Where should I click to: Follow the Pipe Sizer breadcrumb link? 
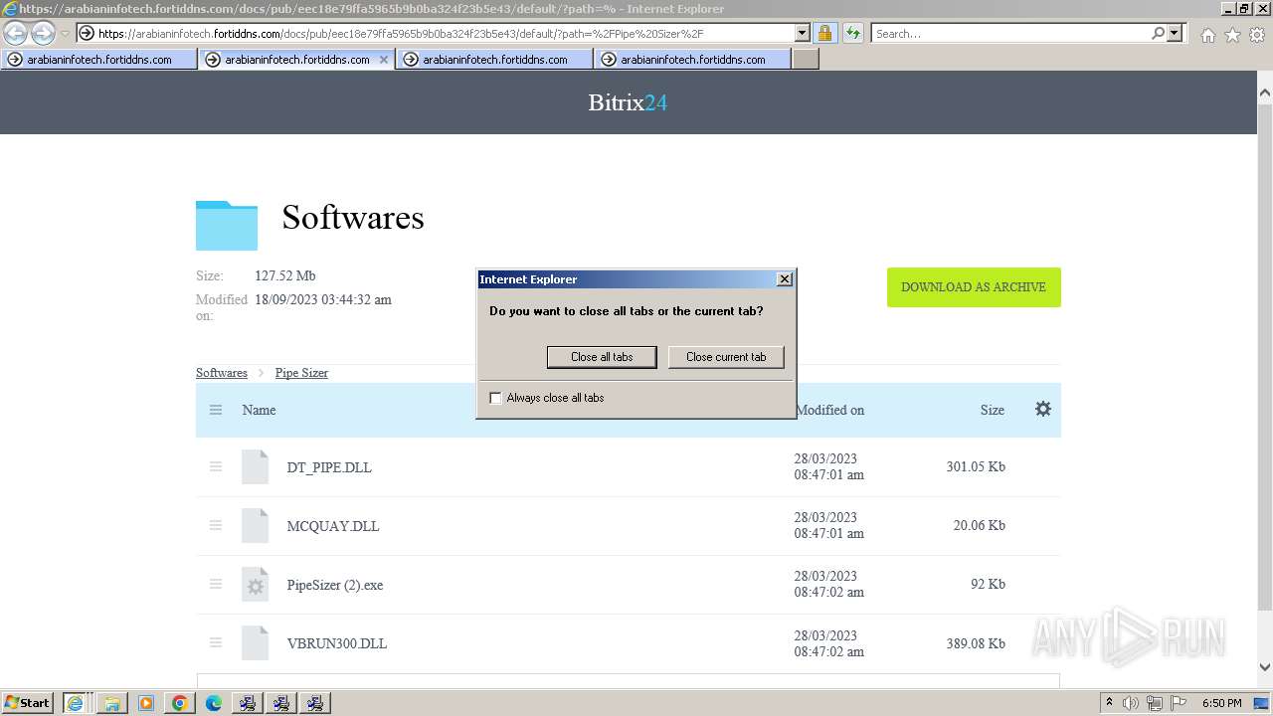coord(301,373)
